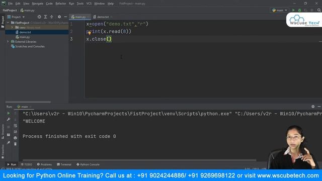Open the Help menu
The height and width of the screenshot is (181, 322).
111,4
